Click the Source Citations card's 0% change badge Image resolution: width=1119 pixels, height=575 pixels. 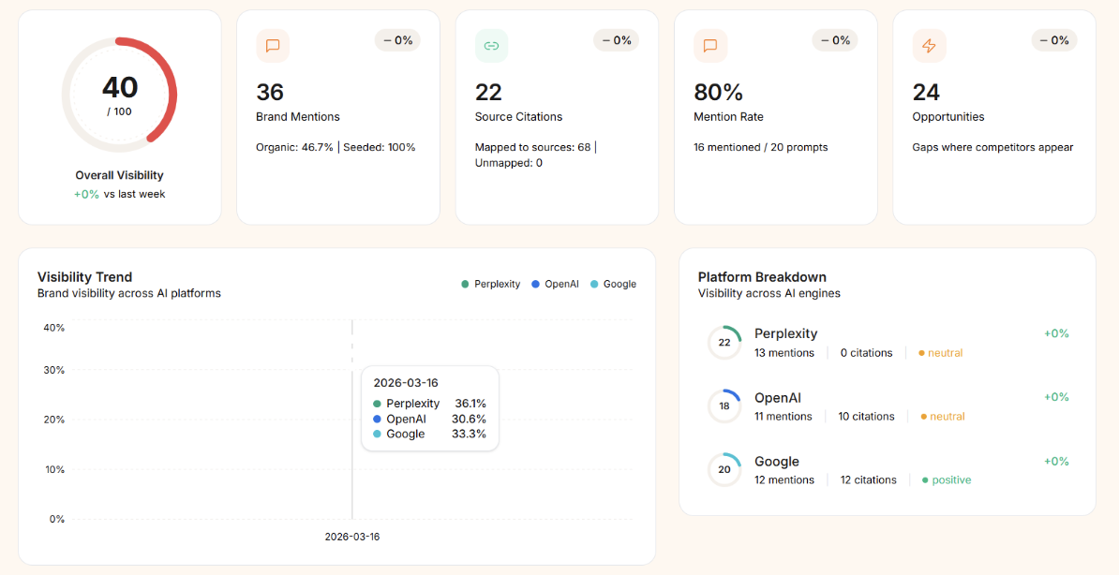pos(616,40)
